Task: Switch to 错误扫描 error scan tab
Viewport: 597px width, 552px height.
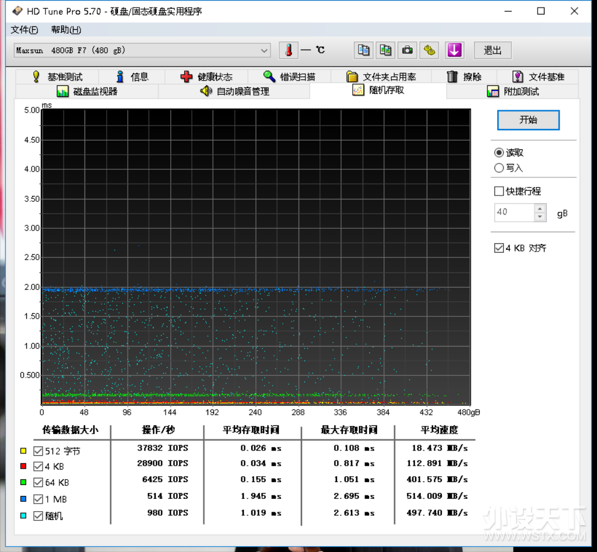Action: (x=289, y=77)
